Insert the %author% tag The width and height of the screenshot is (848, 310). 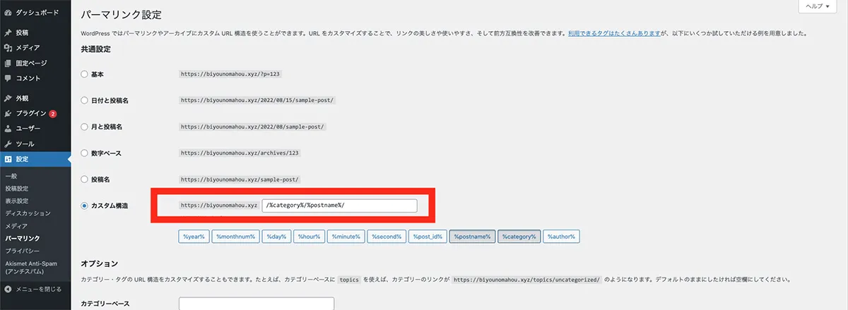pyautogui.click(x=563, y=237)
